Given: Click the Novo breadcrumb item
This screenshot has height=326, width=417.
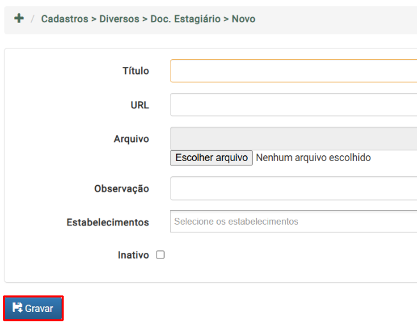Looking at the screenshot, I should pyautogui.click(x=243, y=19).
